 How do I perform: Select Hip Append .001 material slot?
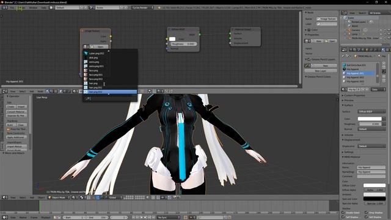click(359, 73)
